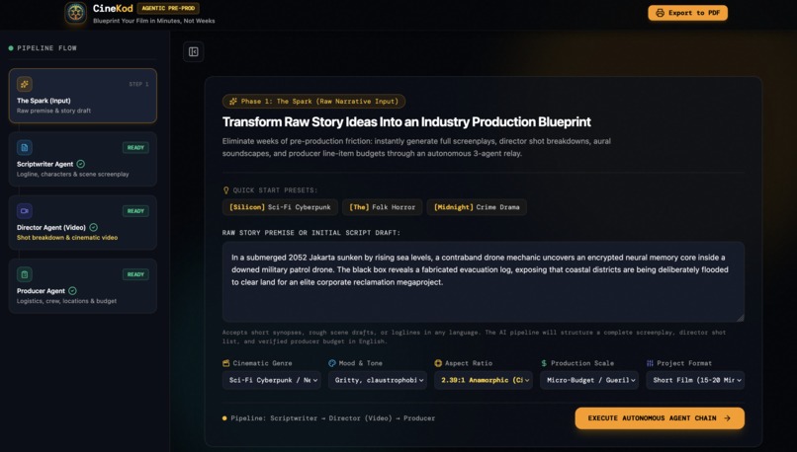Click the 'Raw premise & story draft' text
797x452 pixels.
[53, 111]
